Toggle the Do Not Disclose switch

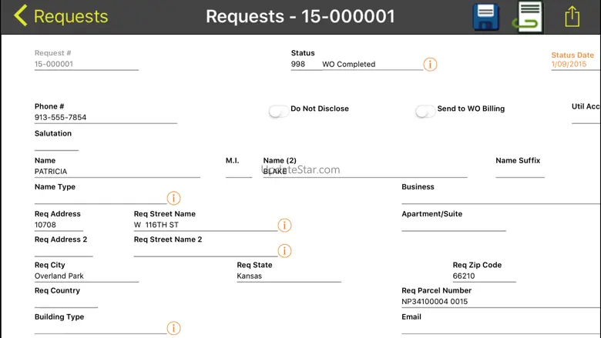point(278,111)
